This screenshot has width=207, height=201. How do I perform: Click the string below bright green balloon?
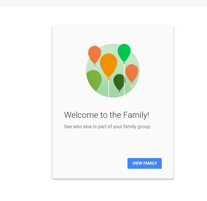[124, 79]
